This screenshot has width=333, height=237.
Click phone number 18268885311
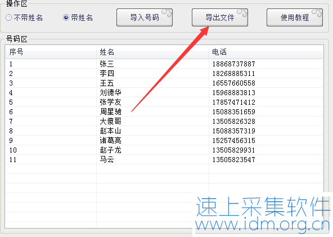pyautogui.click(x=233, y=73)
